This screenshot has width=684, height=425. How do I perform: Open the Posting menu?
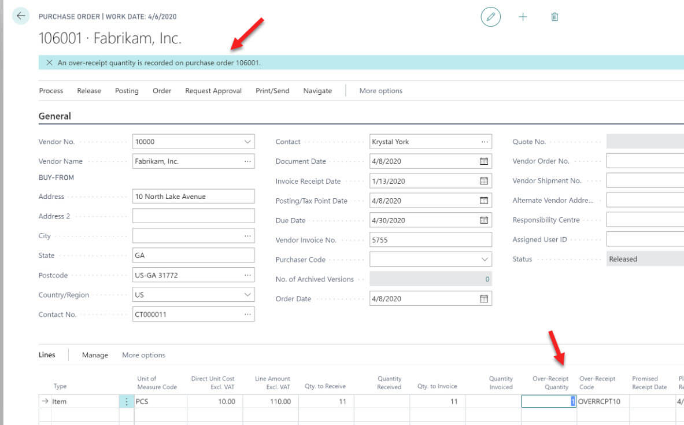pos(127,91)
